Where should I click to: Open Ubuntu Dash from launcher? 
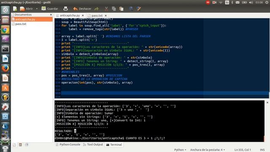[x=5, y=10]
